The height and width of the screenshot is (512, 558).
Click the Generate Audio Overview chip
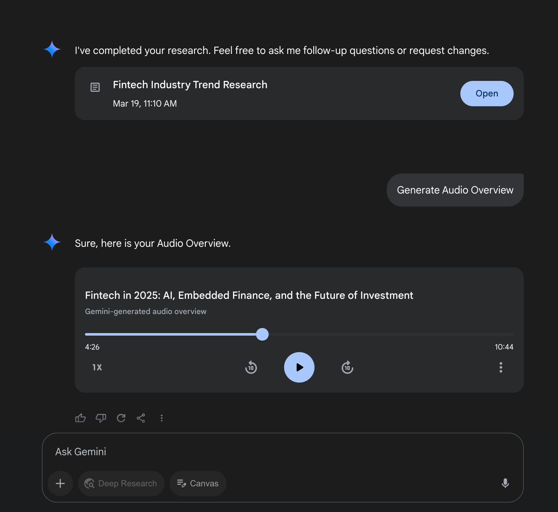(455, 190)
